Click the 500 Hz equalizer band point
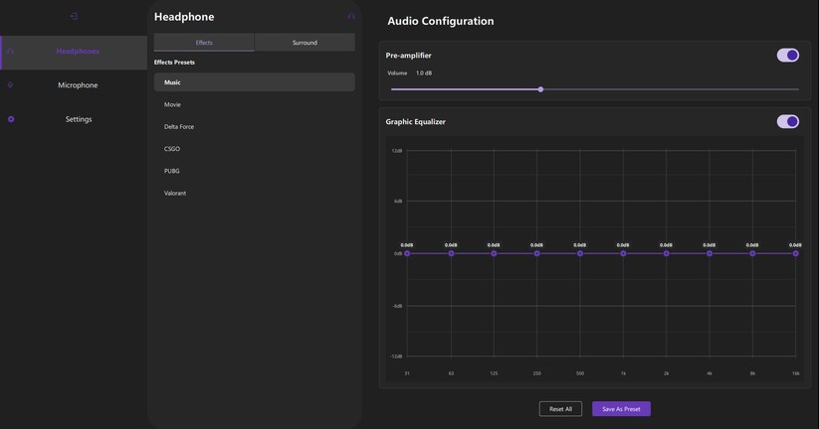The height and width of the screenshot is (429, 819). click(x=580, y=254)
